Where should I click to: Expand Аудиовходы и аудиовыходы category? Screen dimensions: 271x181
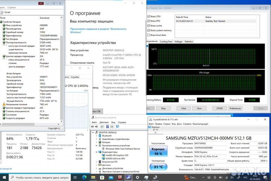tap(96, 139)
